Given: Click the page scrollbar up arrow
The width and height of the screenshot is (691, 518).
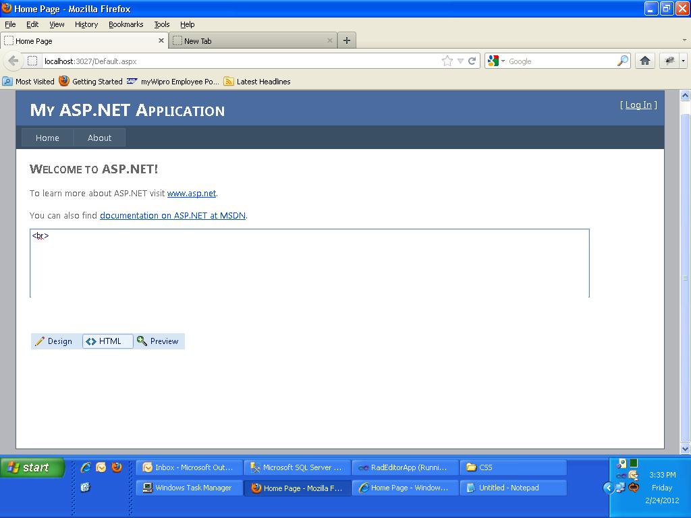Looking at the screenshot, I should (x=685, y=96).
